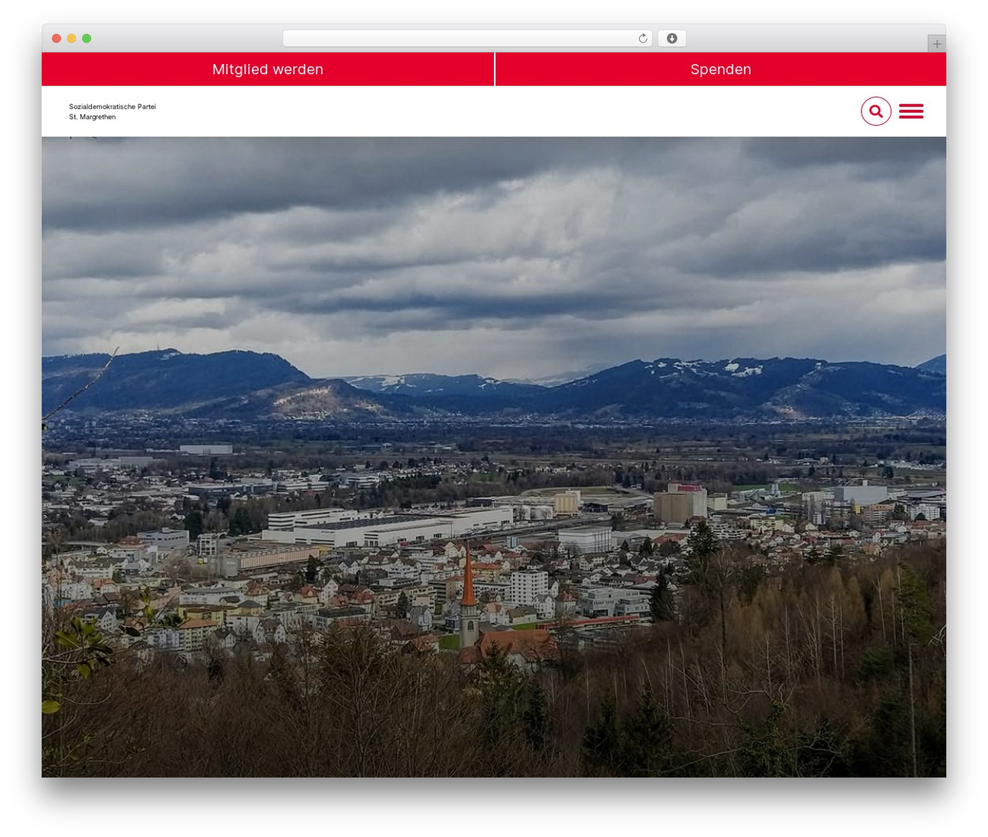Open the browser downloads icon

coord(672,39)
